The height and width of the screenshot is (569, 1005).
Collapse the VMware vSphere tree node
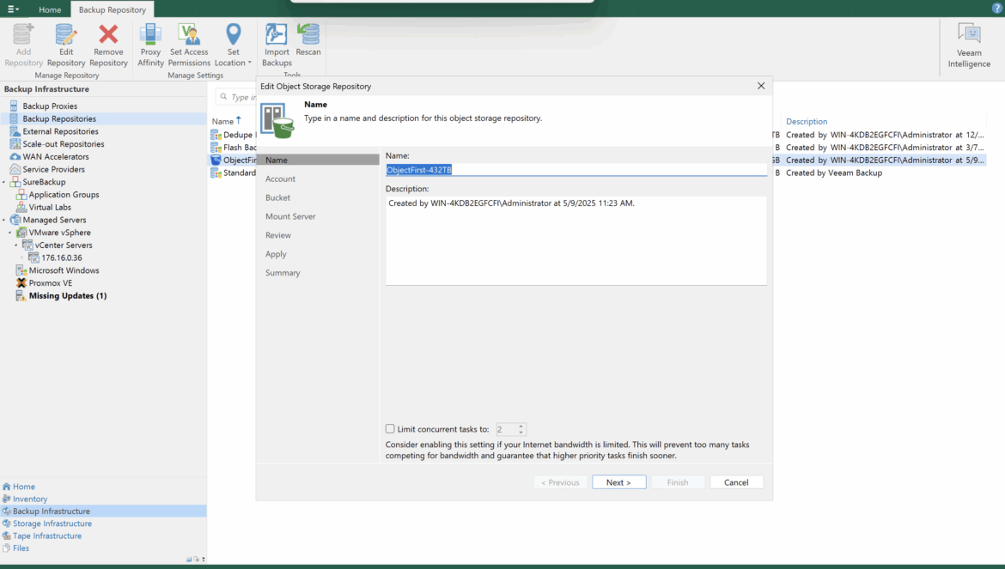pos(9,233)
